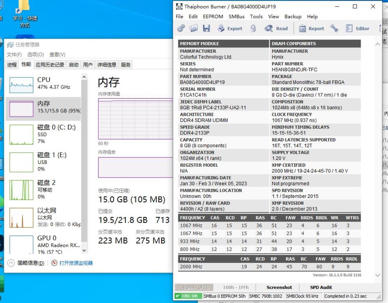The width and height of the screenshot is (388, 303).
Task: Open the 打开资源监视器 link
Action: point(76,263)
